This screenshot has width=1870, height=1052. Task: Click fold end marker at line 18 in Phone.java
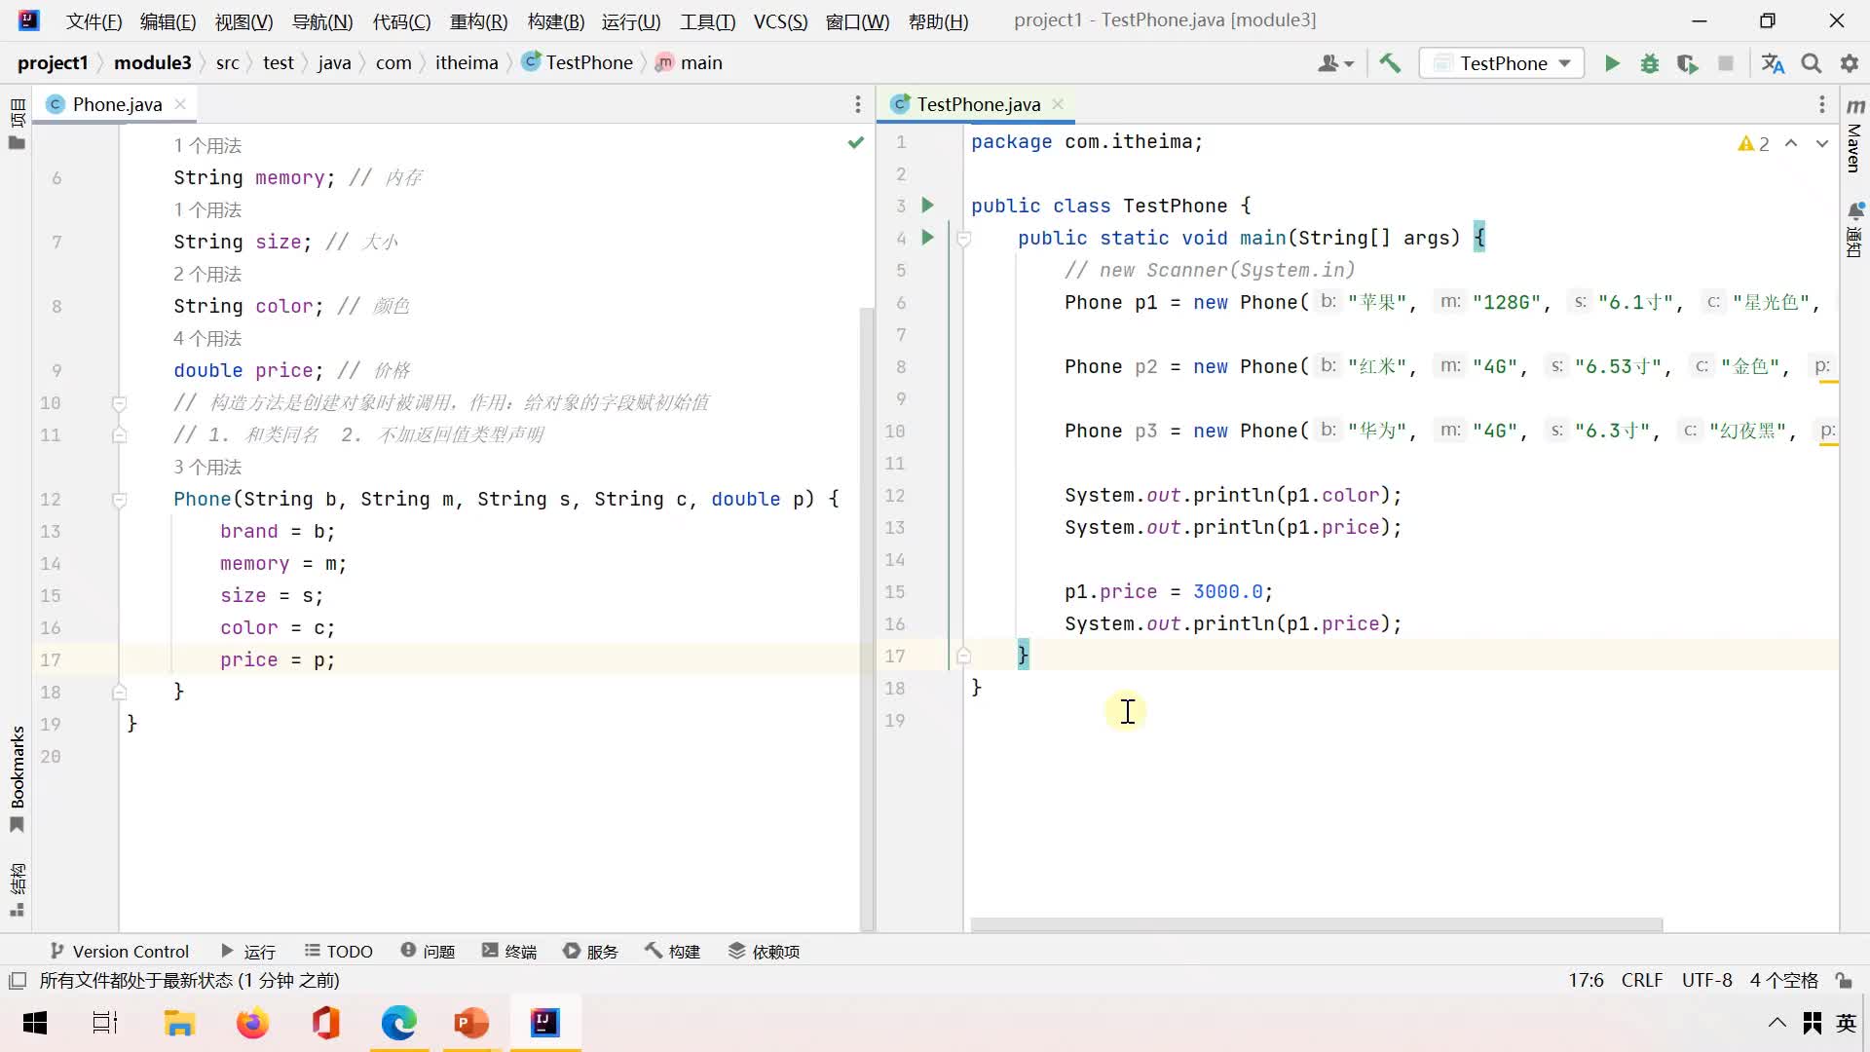119,693
